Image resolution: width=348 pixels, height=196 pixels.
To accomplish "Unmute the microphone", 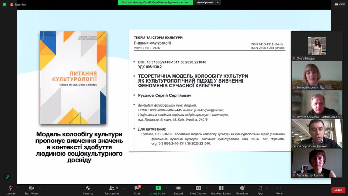I will [x=10, y=188].
